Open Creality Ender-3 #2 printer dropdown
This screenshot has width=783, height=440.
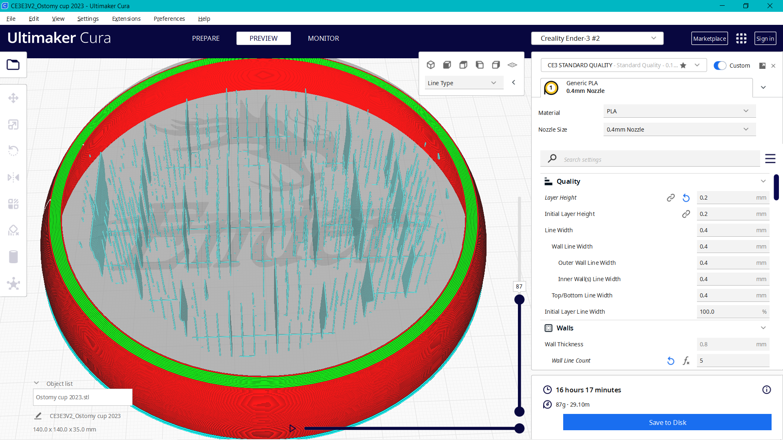[597, 38]
